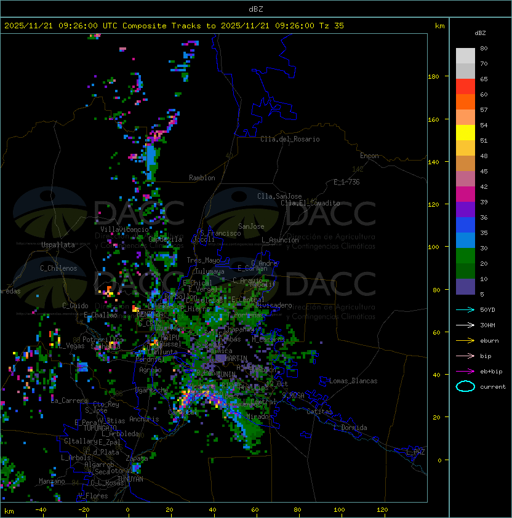
Task: Click the '-40' tick on bottom km axis
Action: [41, 510]
